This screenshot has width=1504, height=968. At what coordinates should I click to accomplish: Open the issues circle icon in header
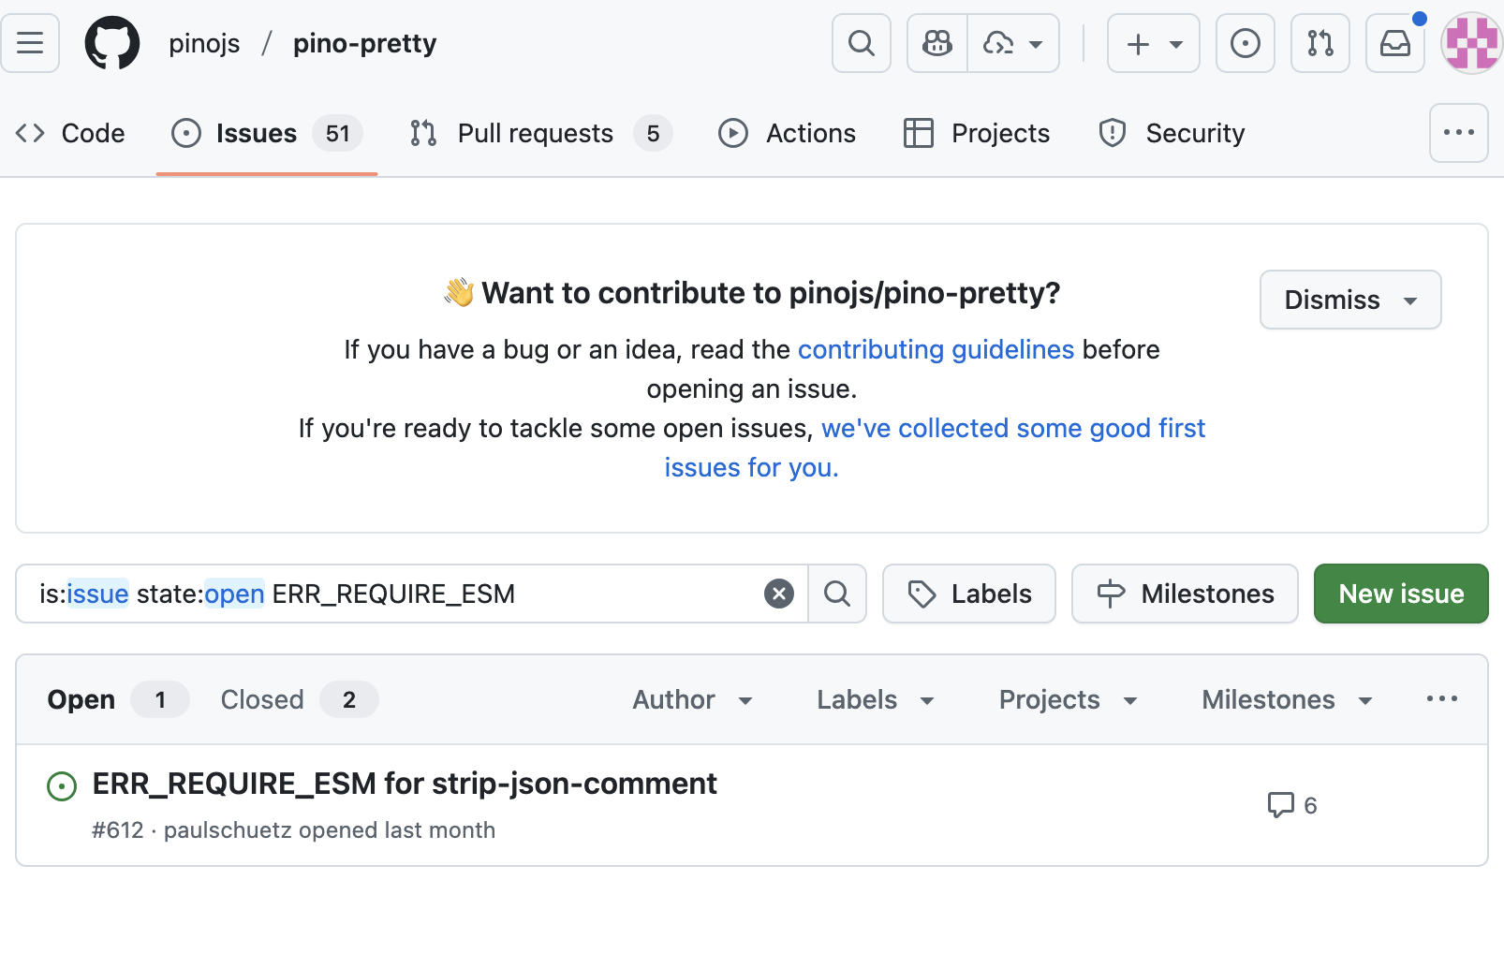[1245, 43]
